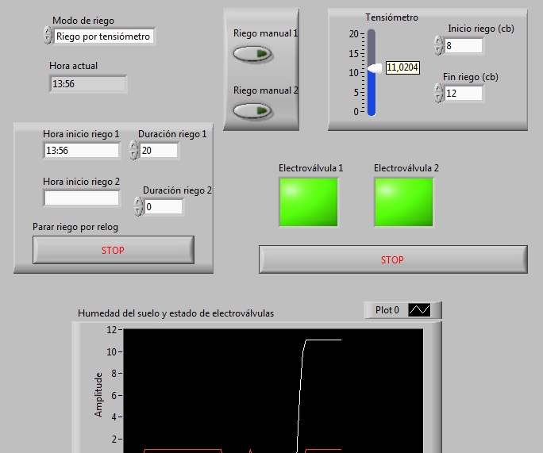The height and width of the screenshot is (453, 543).
Task: Click the wide main STOP button
Action: click(393, 259)
